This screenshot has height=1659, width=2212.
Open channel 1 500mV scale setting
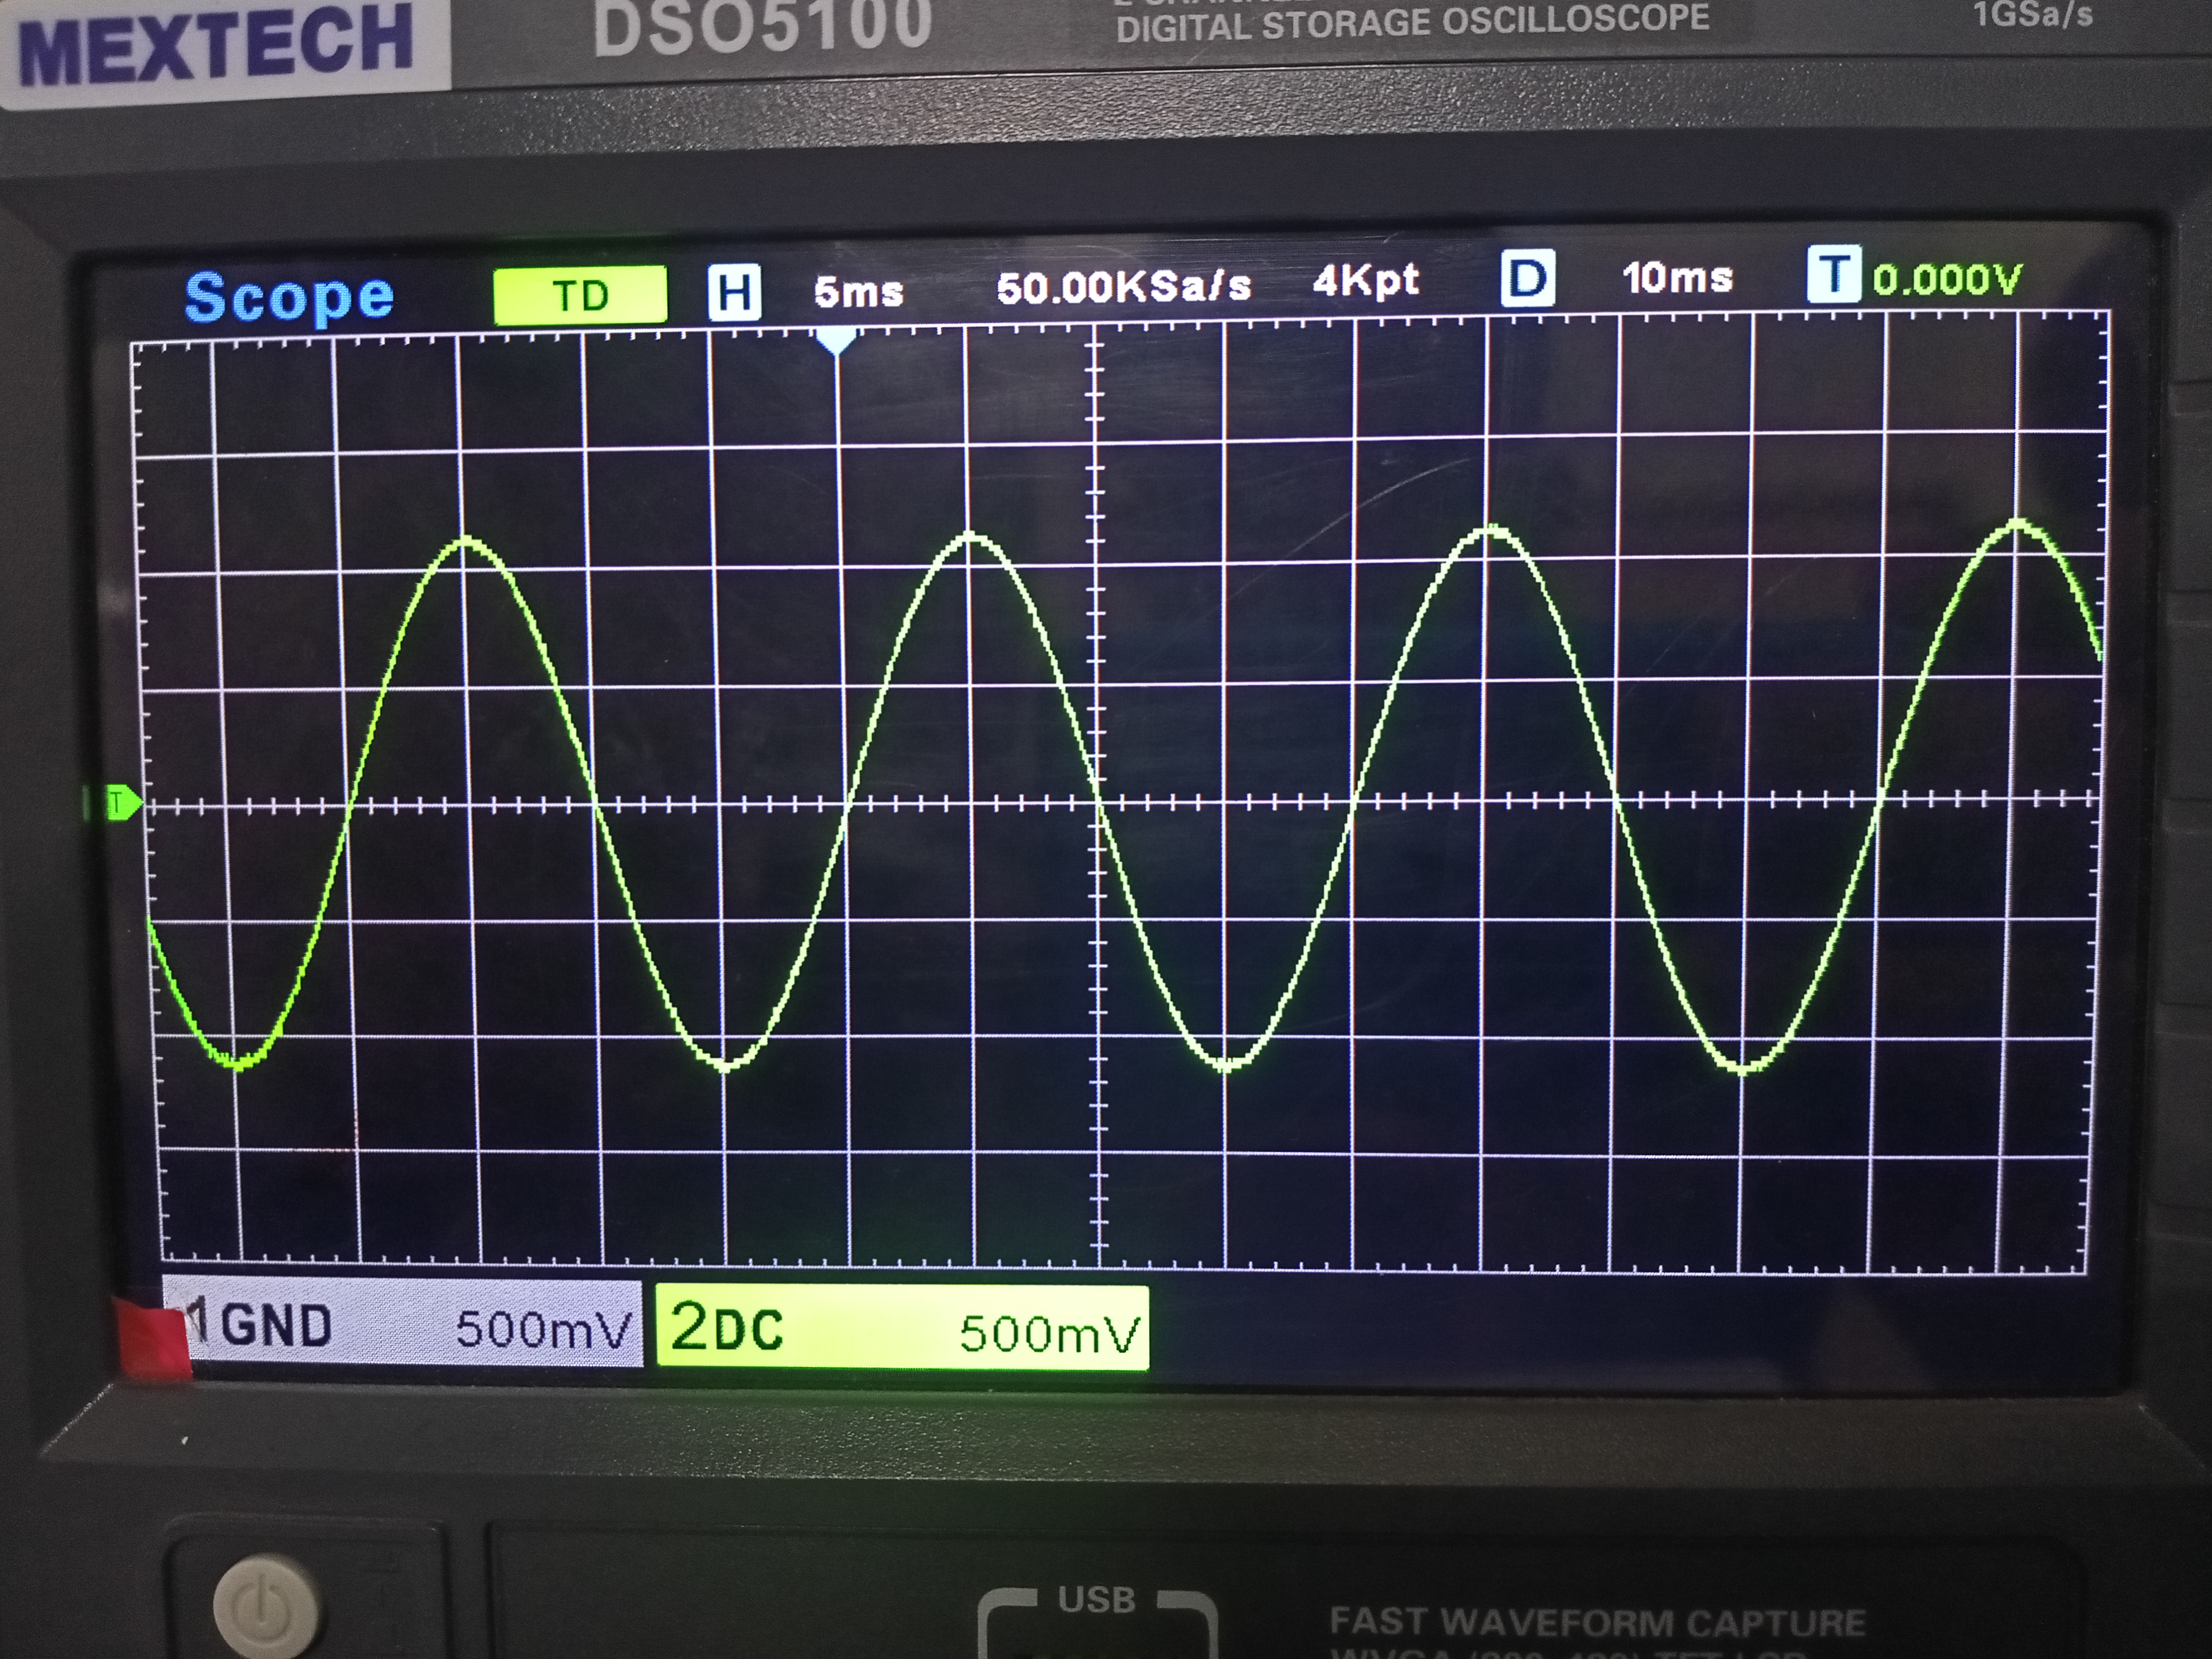(543, 1329)
